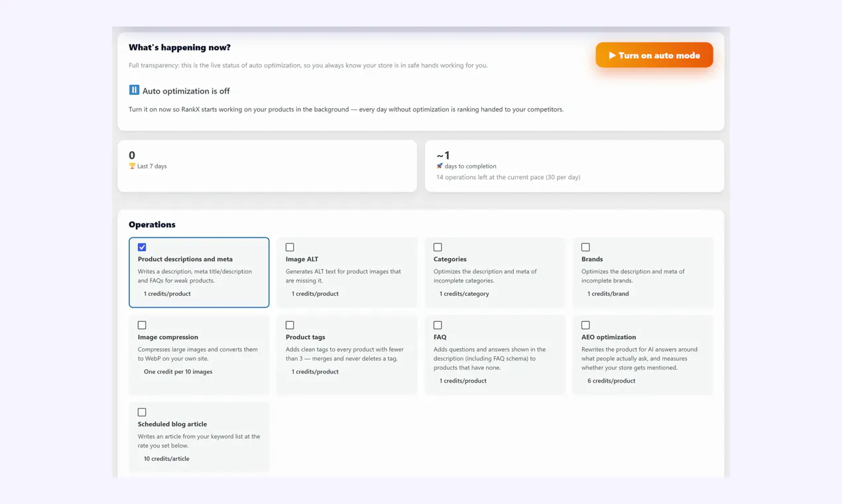
Task: Click the "Turn it on now so RankX" sentence
Action: click(346, 109)
